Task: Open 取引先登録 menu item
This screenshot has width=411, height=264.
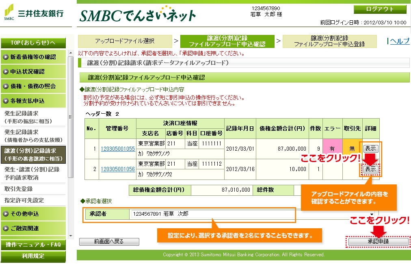Action: 33,189
